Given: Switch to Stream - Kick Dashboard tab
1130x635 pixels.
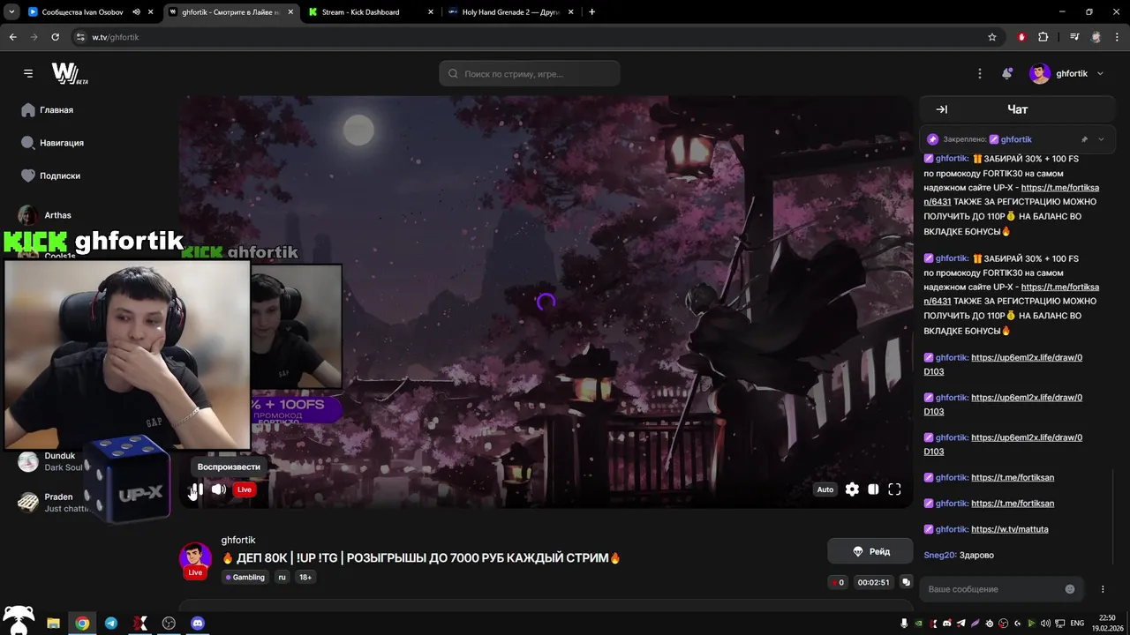Looking at the screenshot, I should click(360, 12).
